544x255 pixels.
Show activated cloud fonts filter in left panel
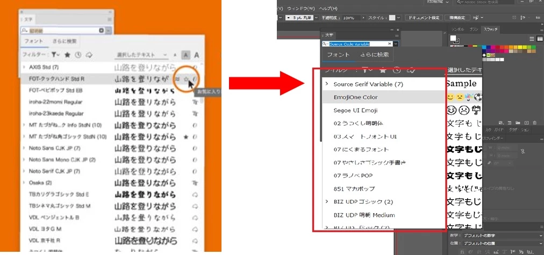(89, 55)
